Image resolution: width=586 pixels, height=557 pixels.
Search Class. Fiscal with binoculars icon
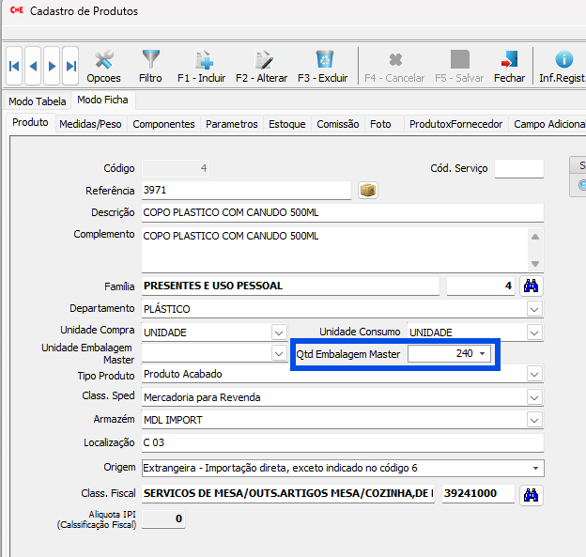coord(532,494)
